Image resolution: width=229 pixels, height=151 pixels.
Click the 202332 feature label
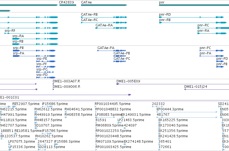(x=158, y=104)
